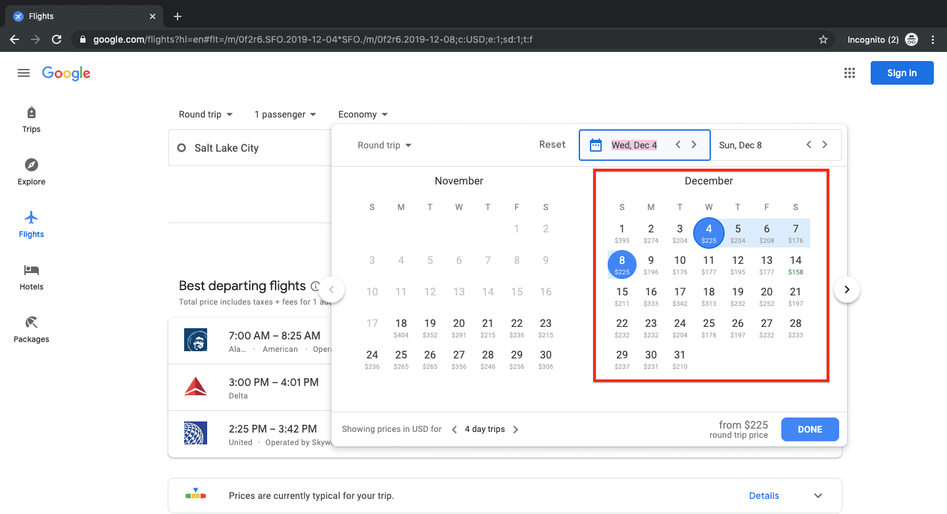This screenshot has width=947, height=514.
Task: Select the Delta 3:00 PM – 4:01 PM flight
Action: pos(250,388)
